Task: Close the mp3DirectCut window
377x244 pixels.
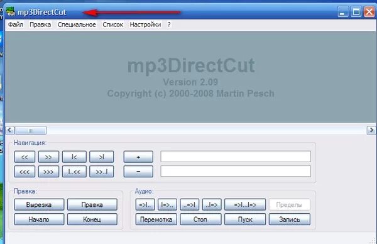Action: 369,11
